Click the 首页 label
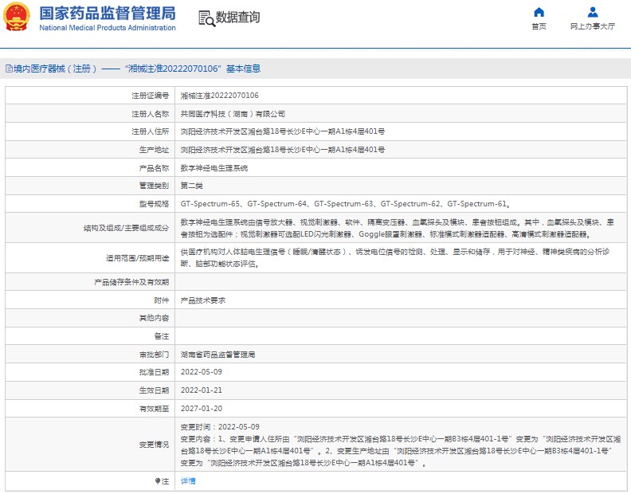The height and width of the screenshot is (494, 631). pos(539,26)
